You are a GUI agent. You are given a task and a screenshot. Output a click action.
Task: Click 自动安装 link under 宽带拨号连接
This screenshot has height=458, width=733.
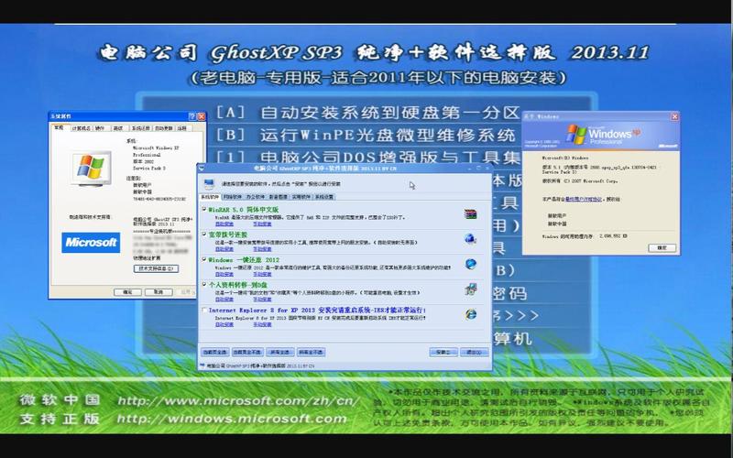click(x=224, y=249)
